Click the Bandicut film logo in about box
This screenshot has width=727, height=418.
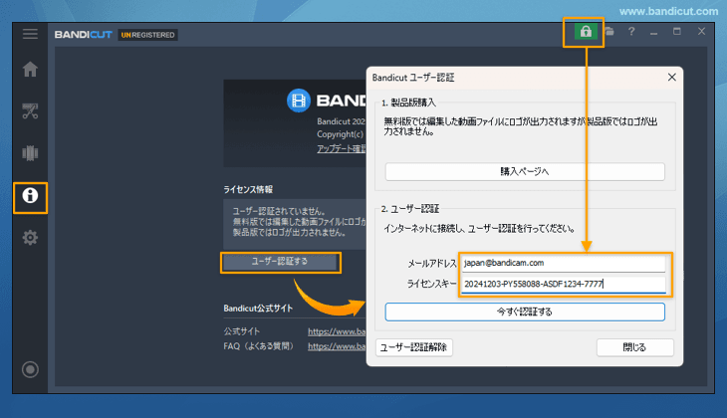(299, 101)
